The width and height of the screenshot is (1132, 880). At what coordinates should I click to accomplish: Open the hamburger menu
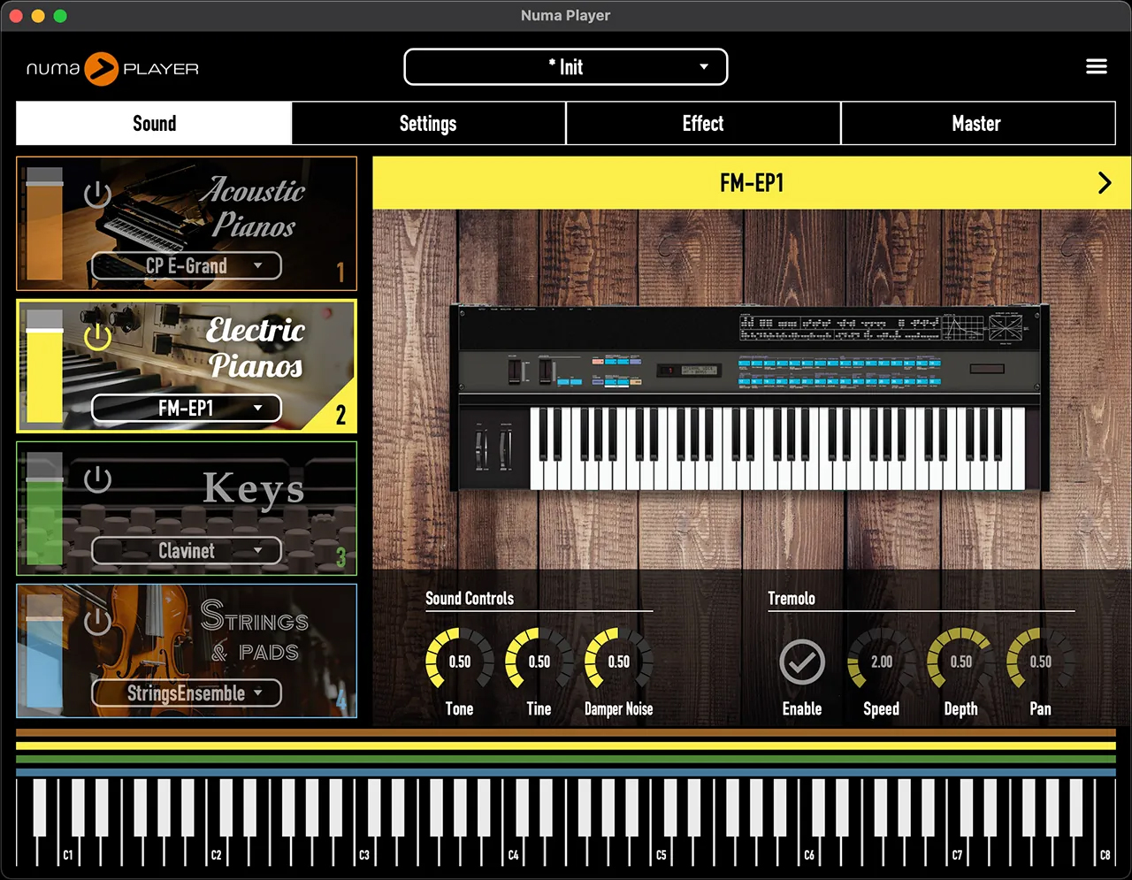(1096, 66)
